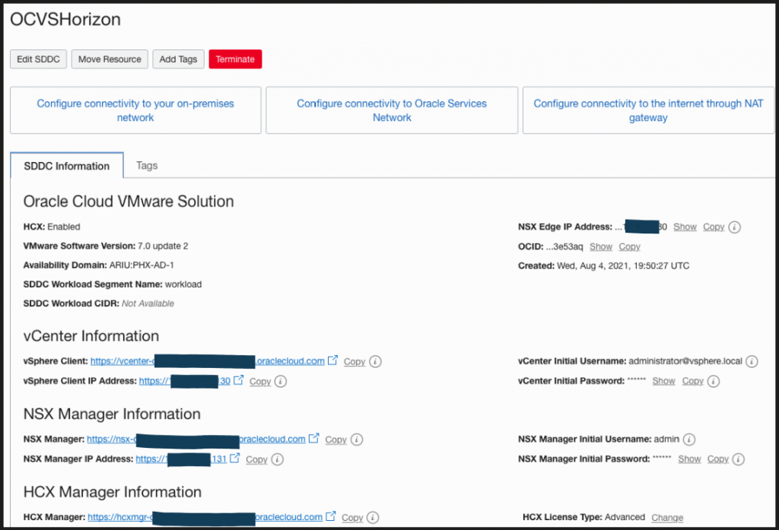Click info icon next to NSX Manager Initial Username

click(688, 440)
